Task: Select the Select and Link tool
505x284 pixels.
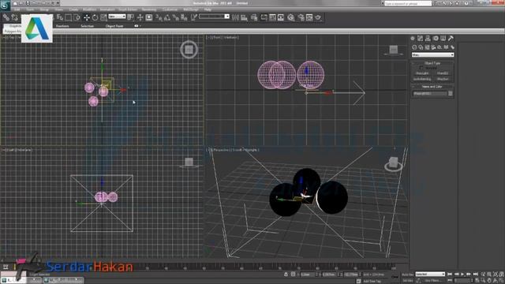Action: coord(6,17)
